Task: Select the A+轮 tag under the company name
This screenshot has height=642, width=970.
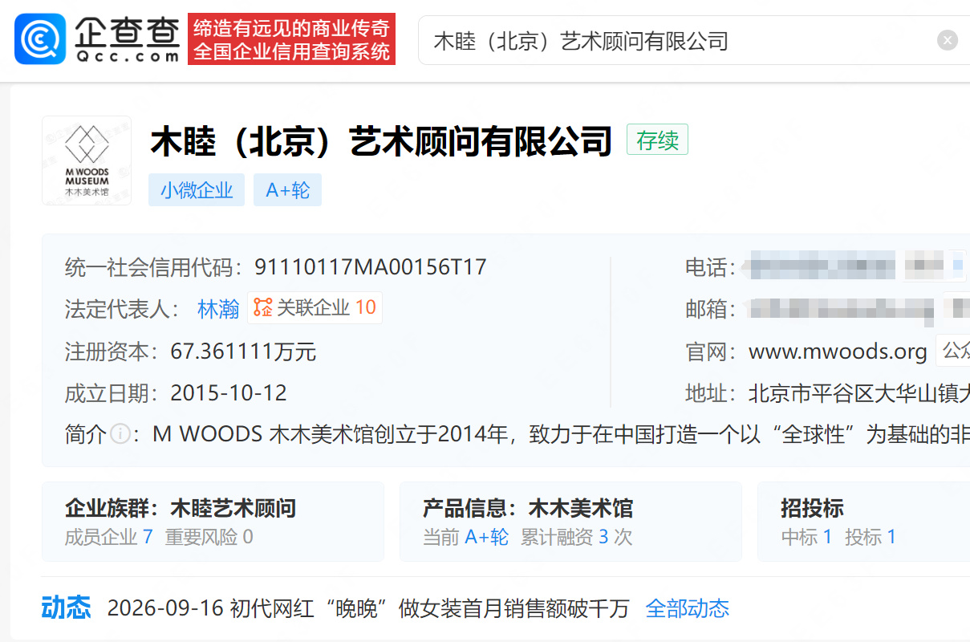Action: [288, 190]
